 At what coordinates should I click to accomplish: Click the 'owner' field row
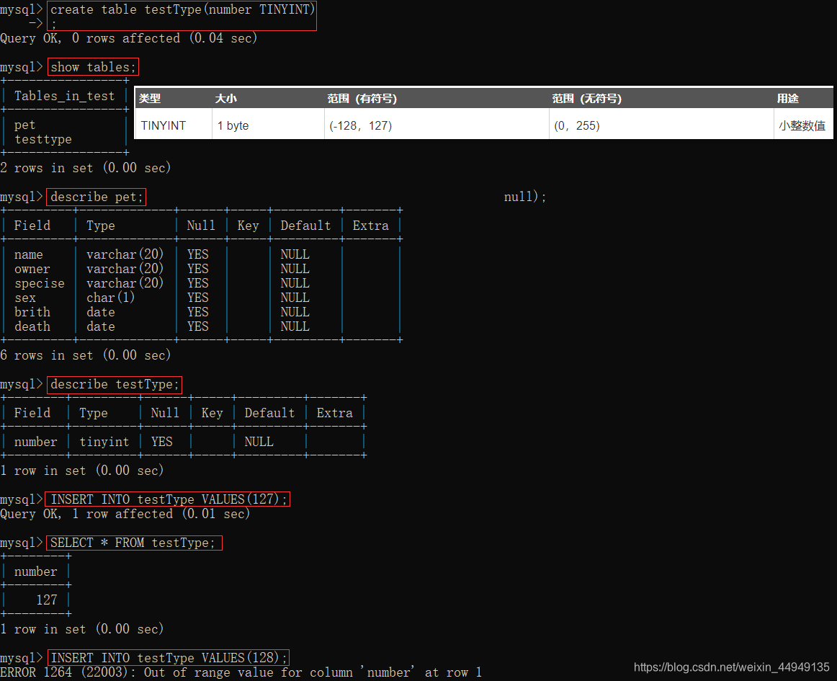coord(32,270)
